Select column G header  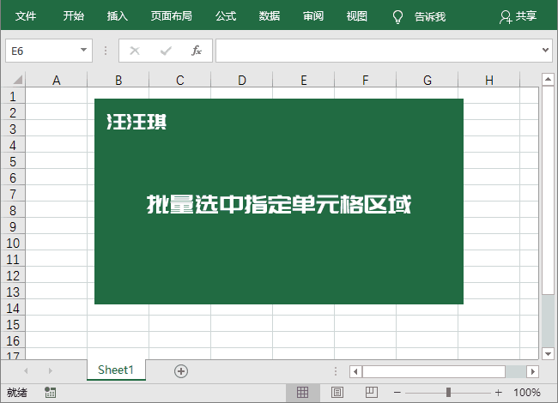pos(428,81)
